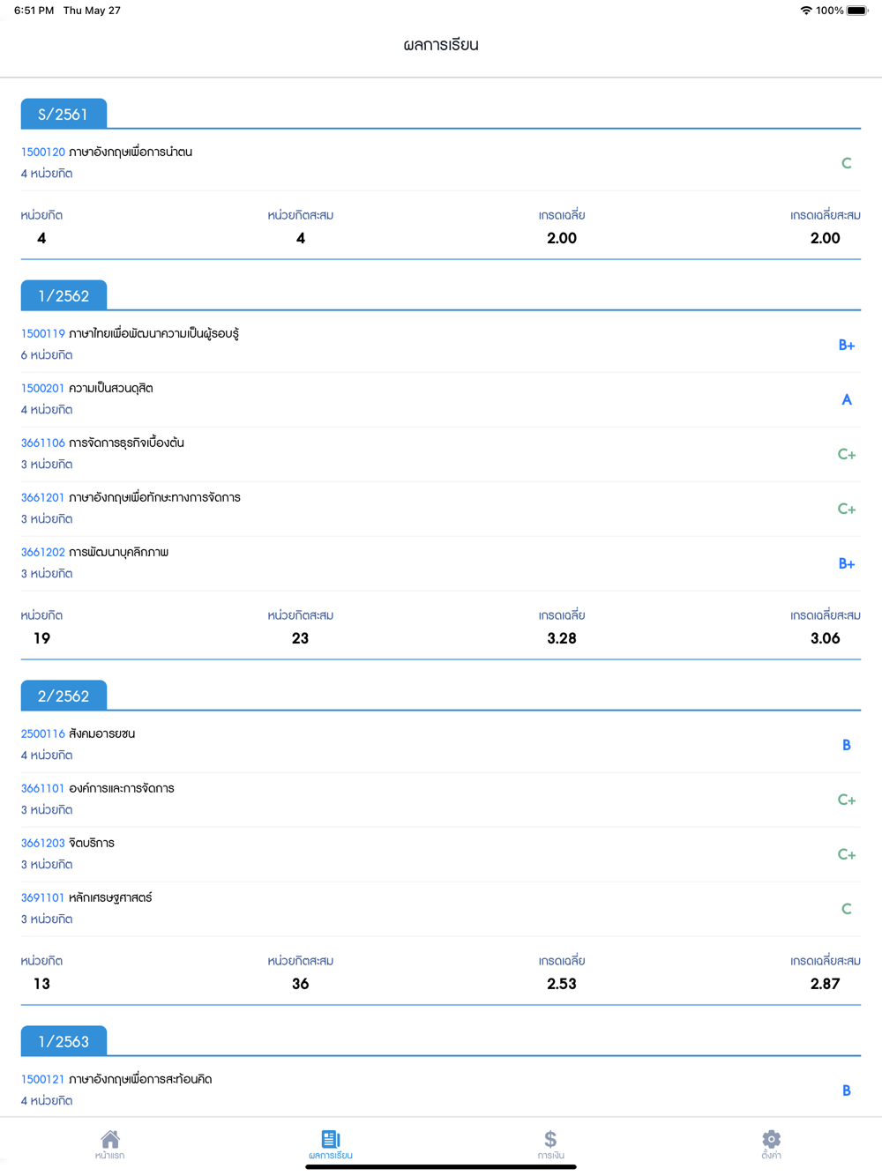The width and height of the screenshot is (882, 1176).
Task: Click cumulative credits value 36
Action: pos(301,984)
